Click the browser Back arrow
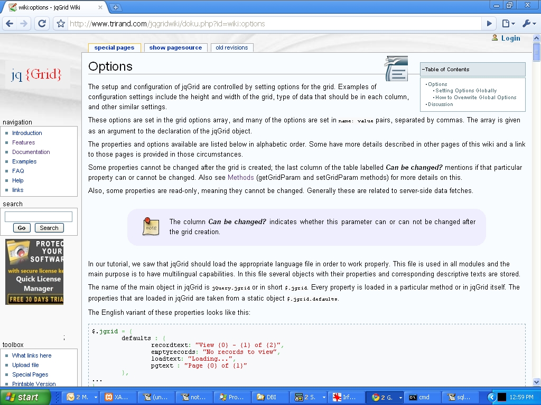This screenshot has width=541, height=405. pos(10,23)
